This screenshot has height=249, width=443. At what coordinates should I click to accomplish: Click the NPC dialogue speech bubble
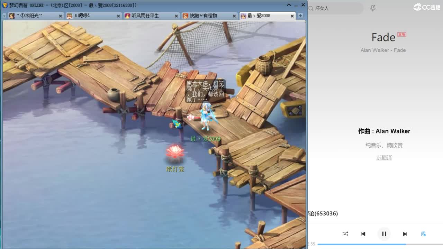[x=205, y=91]
